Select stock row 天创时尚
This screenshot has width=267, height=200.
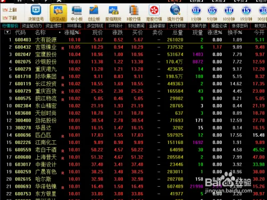tap(133, 113)
